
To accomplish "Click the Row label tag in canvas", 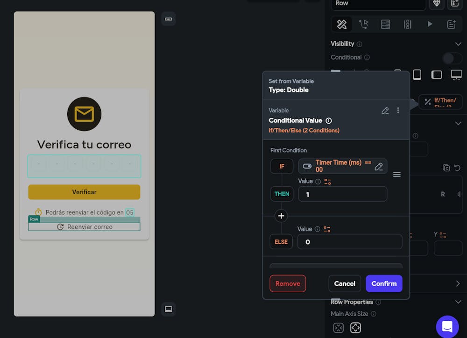I will (34, 219).
